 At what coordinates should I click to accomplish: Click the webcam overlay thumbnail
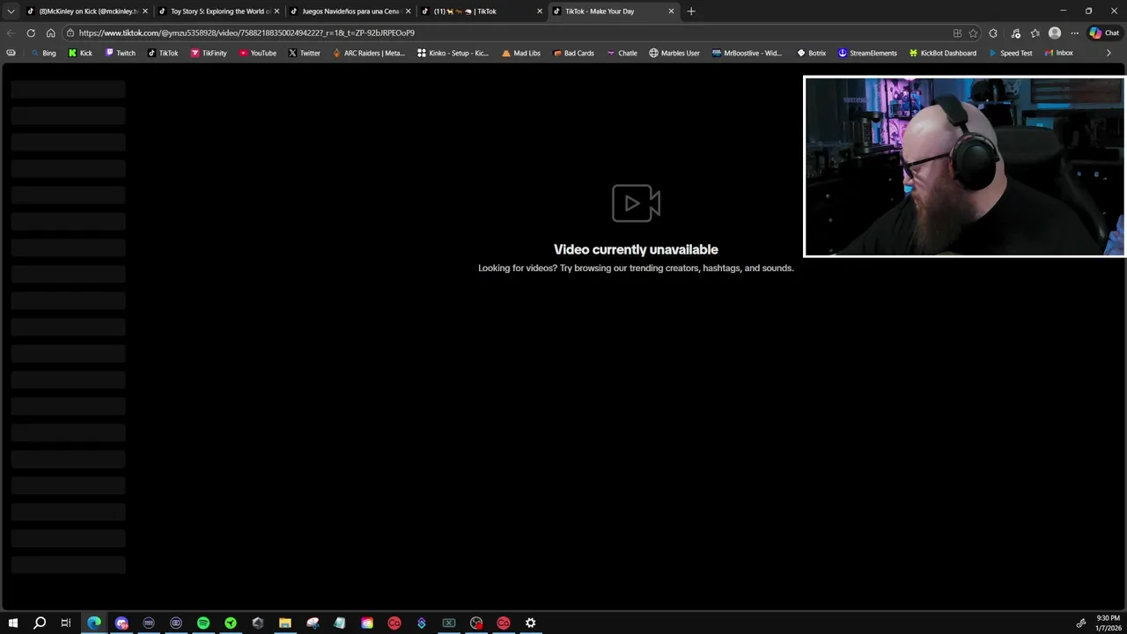point(964,166)
